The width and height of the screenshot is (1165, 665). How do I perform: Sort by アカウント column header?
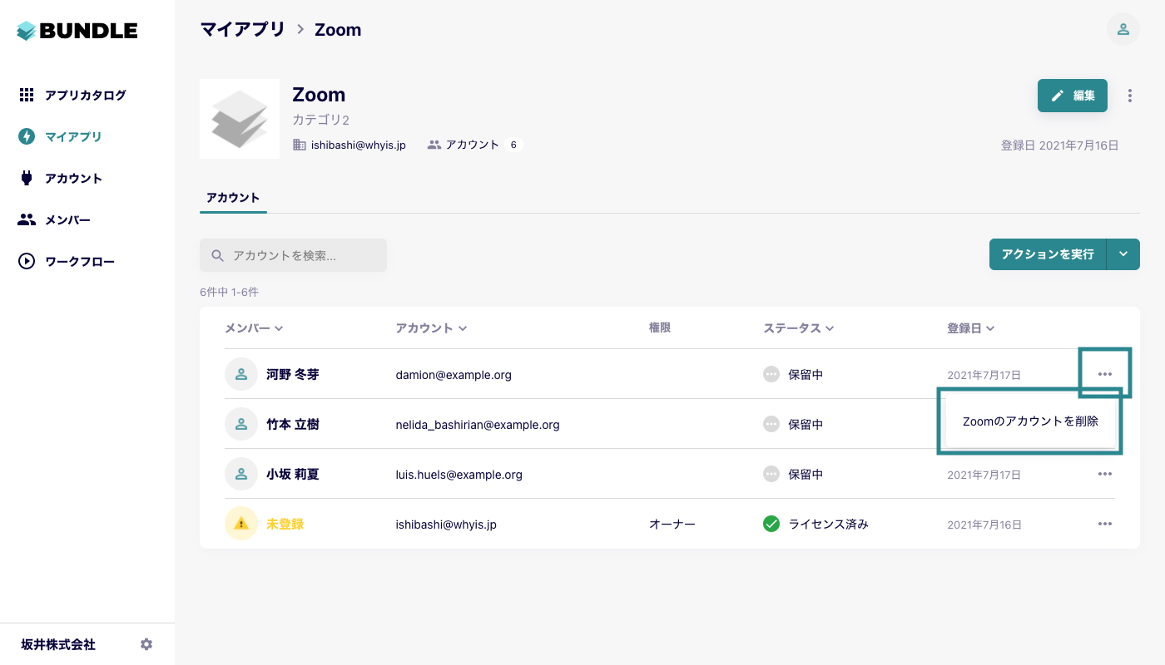coord(431,328)
